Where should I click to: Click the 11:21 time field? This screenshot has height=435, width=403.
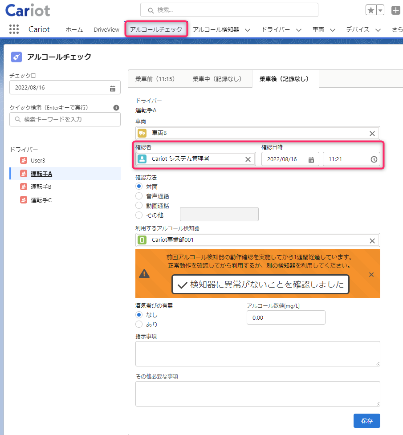pos(351,159)
